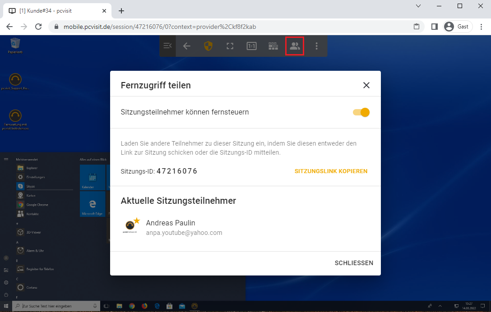Toggle the browser side panel
The height and width of the screenshot is (312, 491).
point(434,27)
